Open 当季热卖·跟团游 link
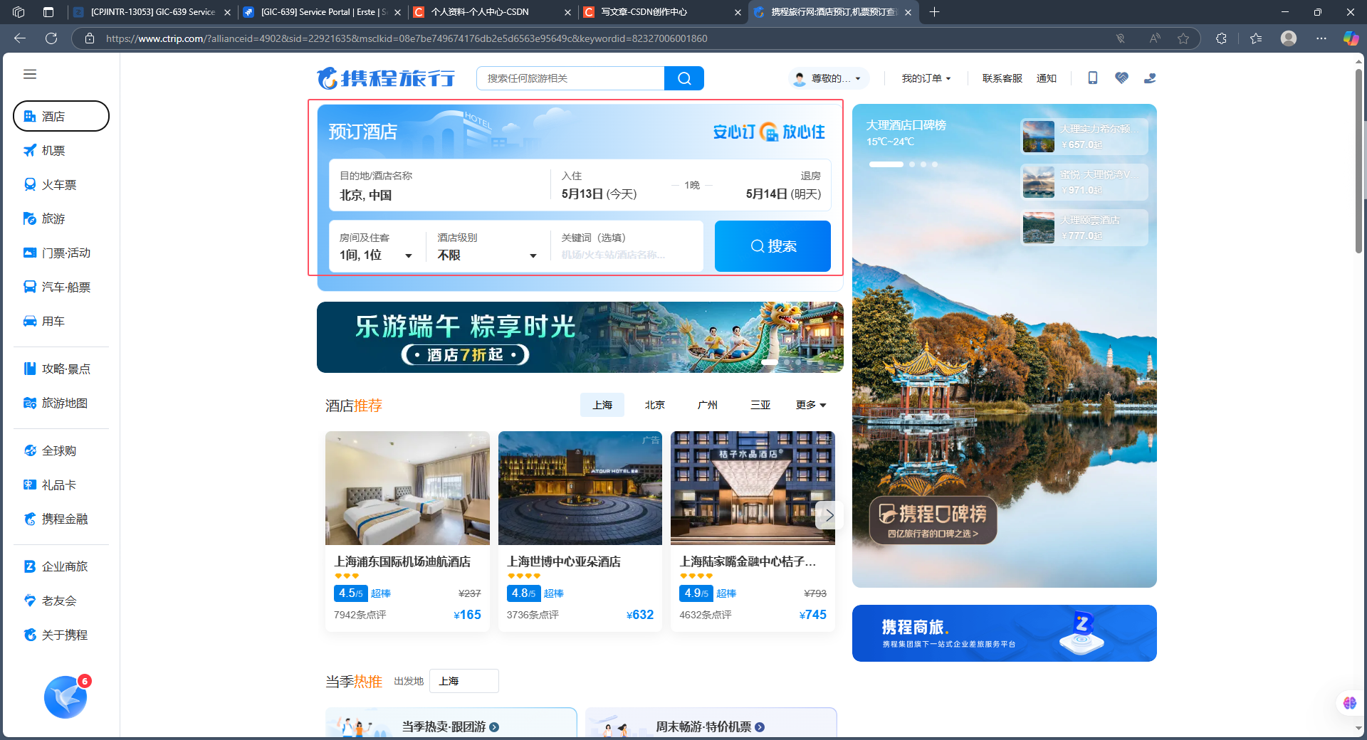The height and width of the screenshot is (740, 1367). [x=451, y=726]
